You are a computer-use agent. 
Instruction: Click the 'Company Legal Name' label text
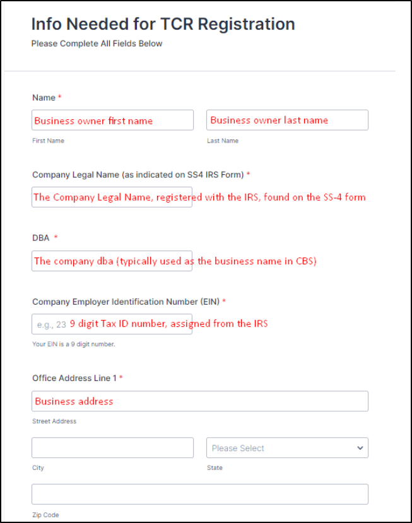pos(138,175)
